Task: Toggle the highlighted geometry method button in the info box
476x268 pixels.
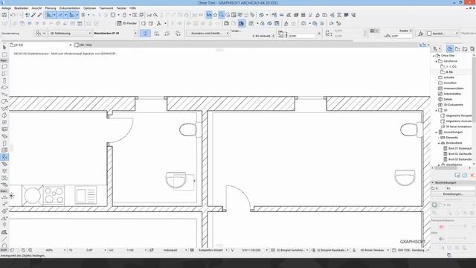Action: (x=145, y=33)
